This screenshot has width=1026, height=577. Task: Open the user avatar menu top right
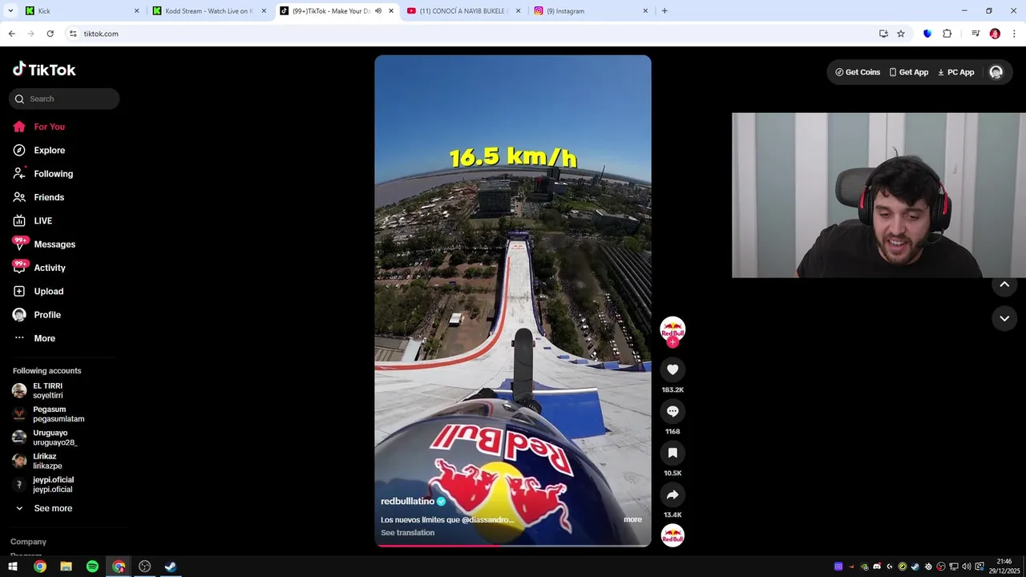996,72
